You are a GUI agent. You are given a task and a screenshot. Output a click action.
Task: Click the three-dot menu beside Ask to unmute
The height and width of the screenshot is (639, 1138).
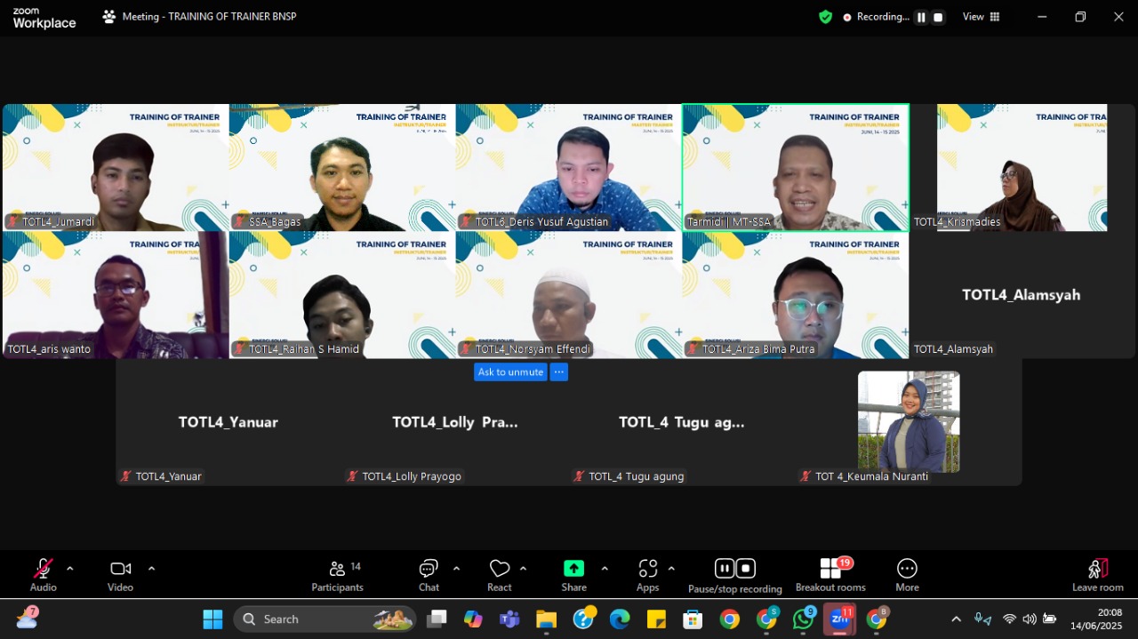558,372
